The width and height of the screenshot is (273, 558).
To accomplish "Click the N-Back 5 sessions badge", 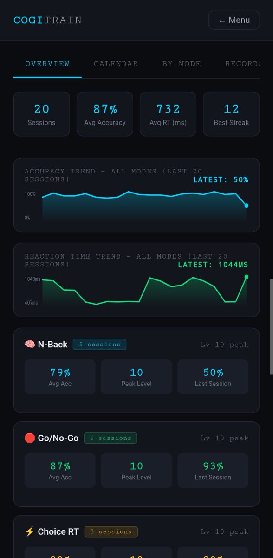I will tap(99, 345).
